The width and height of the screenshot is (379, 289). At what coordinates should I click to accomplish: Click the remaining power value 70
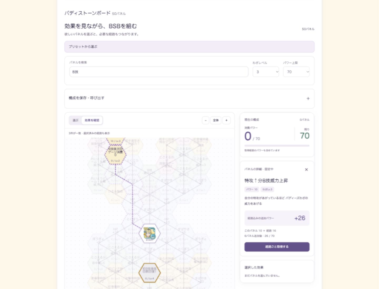(x=305, y=136)
